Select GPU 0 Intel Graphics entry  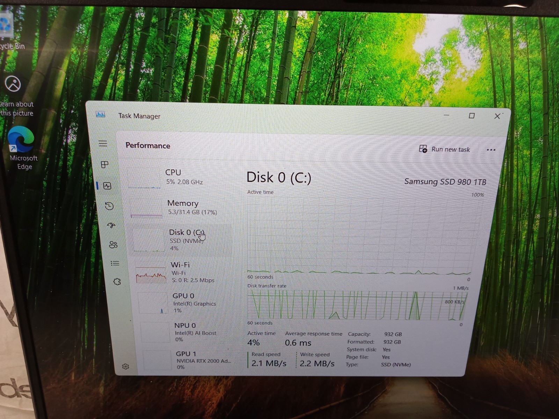(x=185, y=303)
